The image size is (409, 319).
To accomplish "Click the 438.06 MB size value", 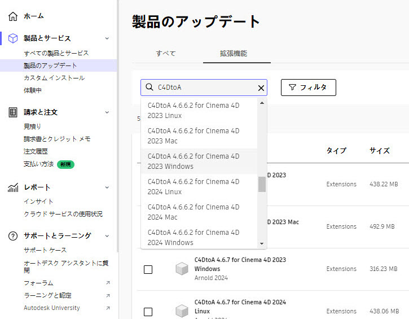I will pyautogui.click(x=384, y=311).
